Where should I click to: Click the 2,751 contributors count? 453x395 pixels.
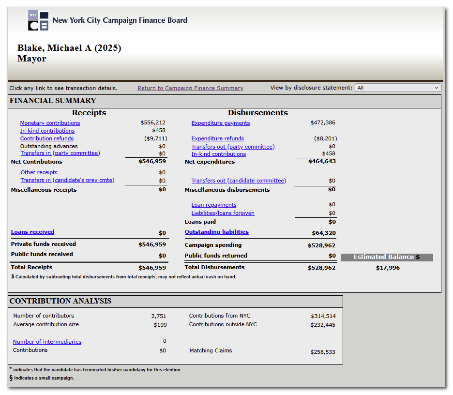coord(159,316)
